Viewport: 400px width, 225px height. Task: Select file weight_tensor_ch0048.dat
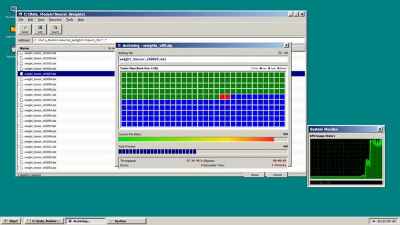click(x=41, y=131)
